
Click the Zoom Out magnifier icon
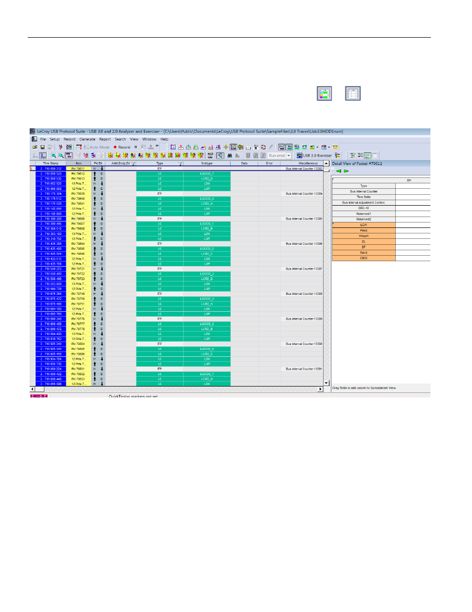[61, 156]
